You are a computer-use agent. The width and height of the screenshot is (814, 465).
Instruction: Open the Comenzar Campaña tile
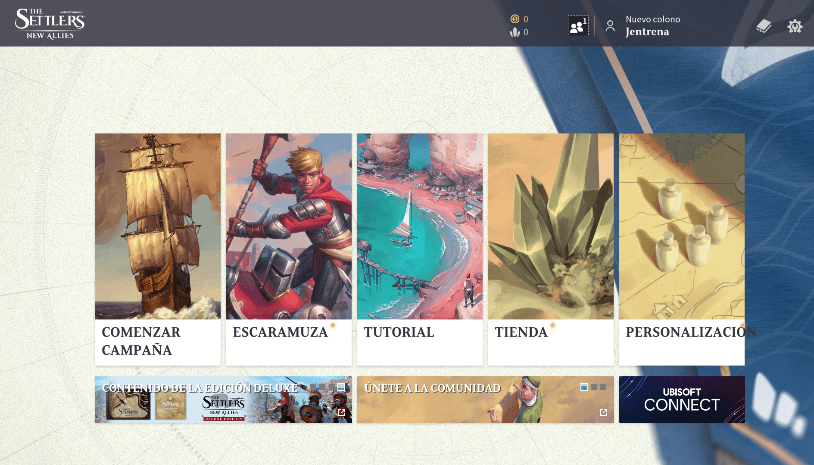pyautogui.click(x=158, y=249)
